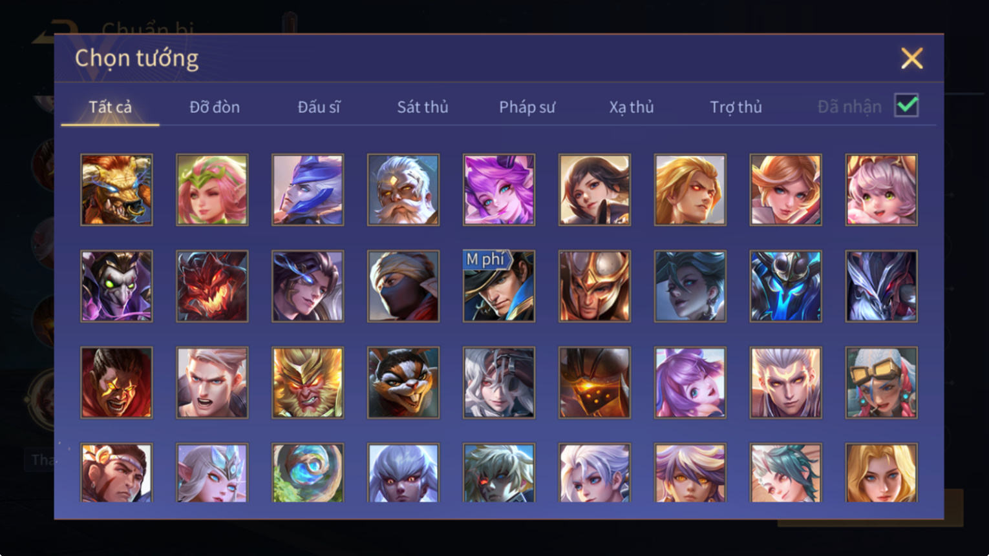Choose the masked ninja hero with headband

(x=403, y=286)
